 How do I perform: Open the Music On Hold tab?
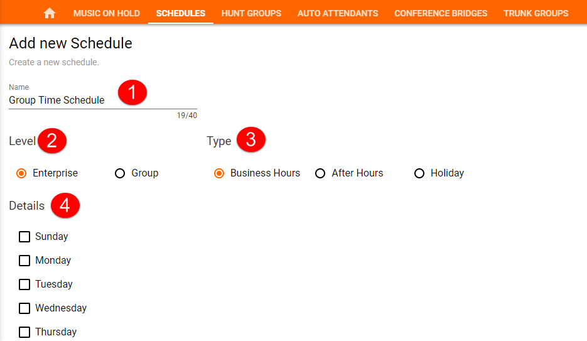(107, 13)
